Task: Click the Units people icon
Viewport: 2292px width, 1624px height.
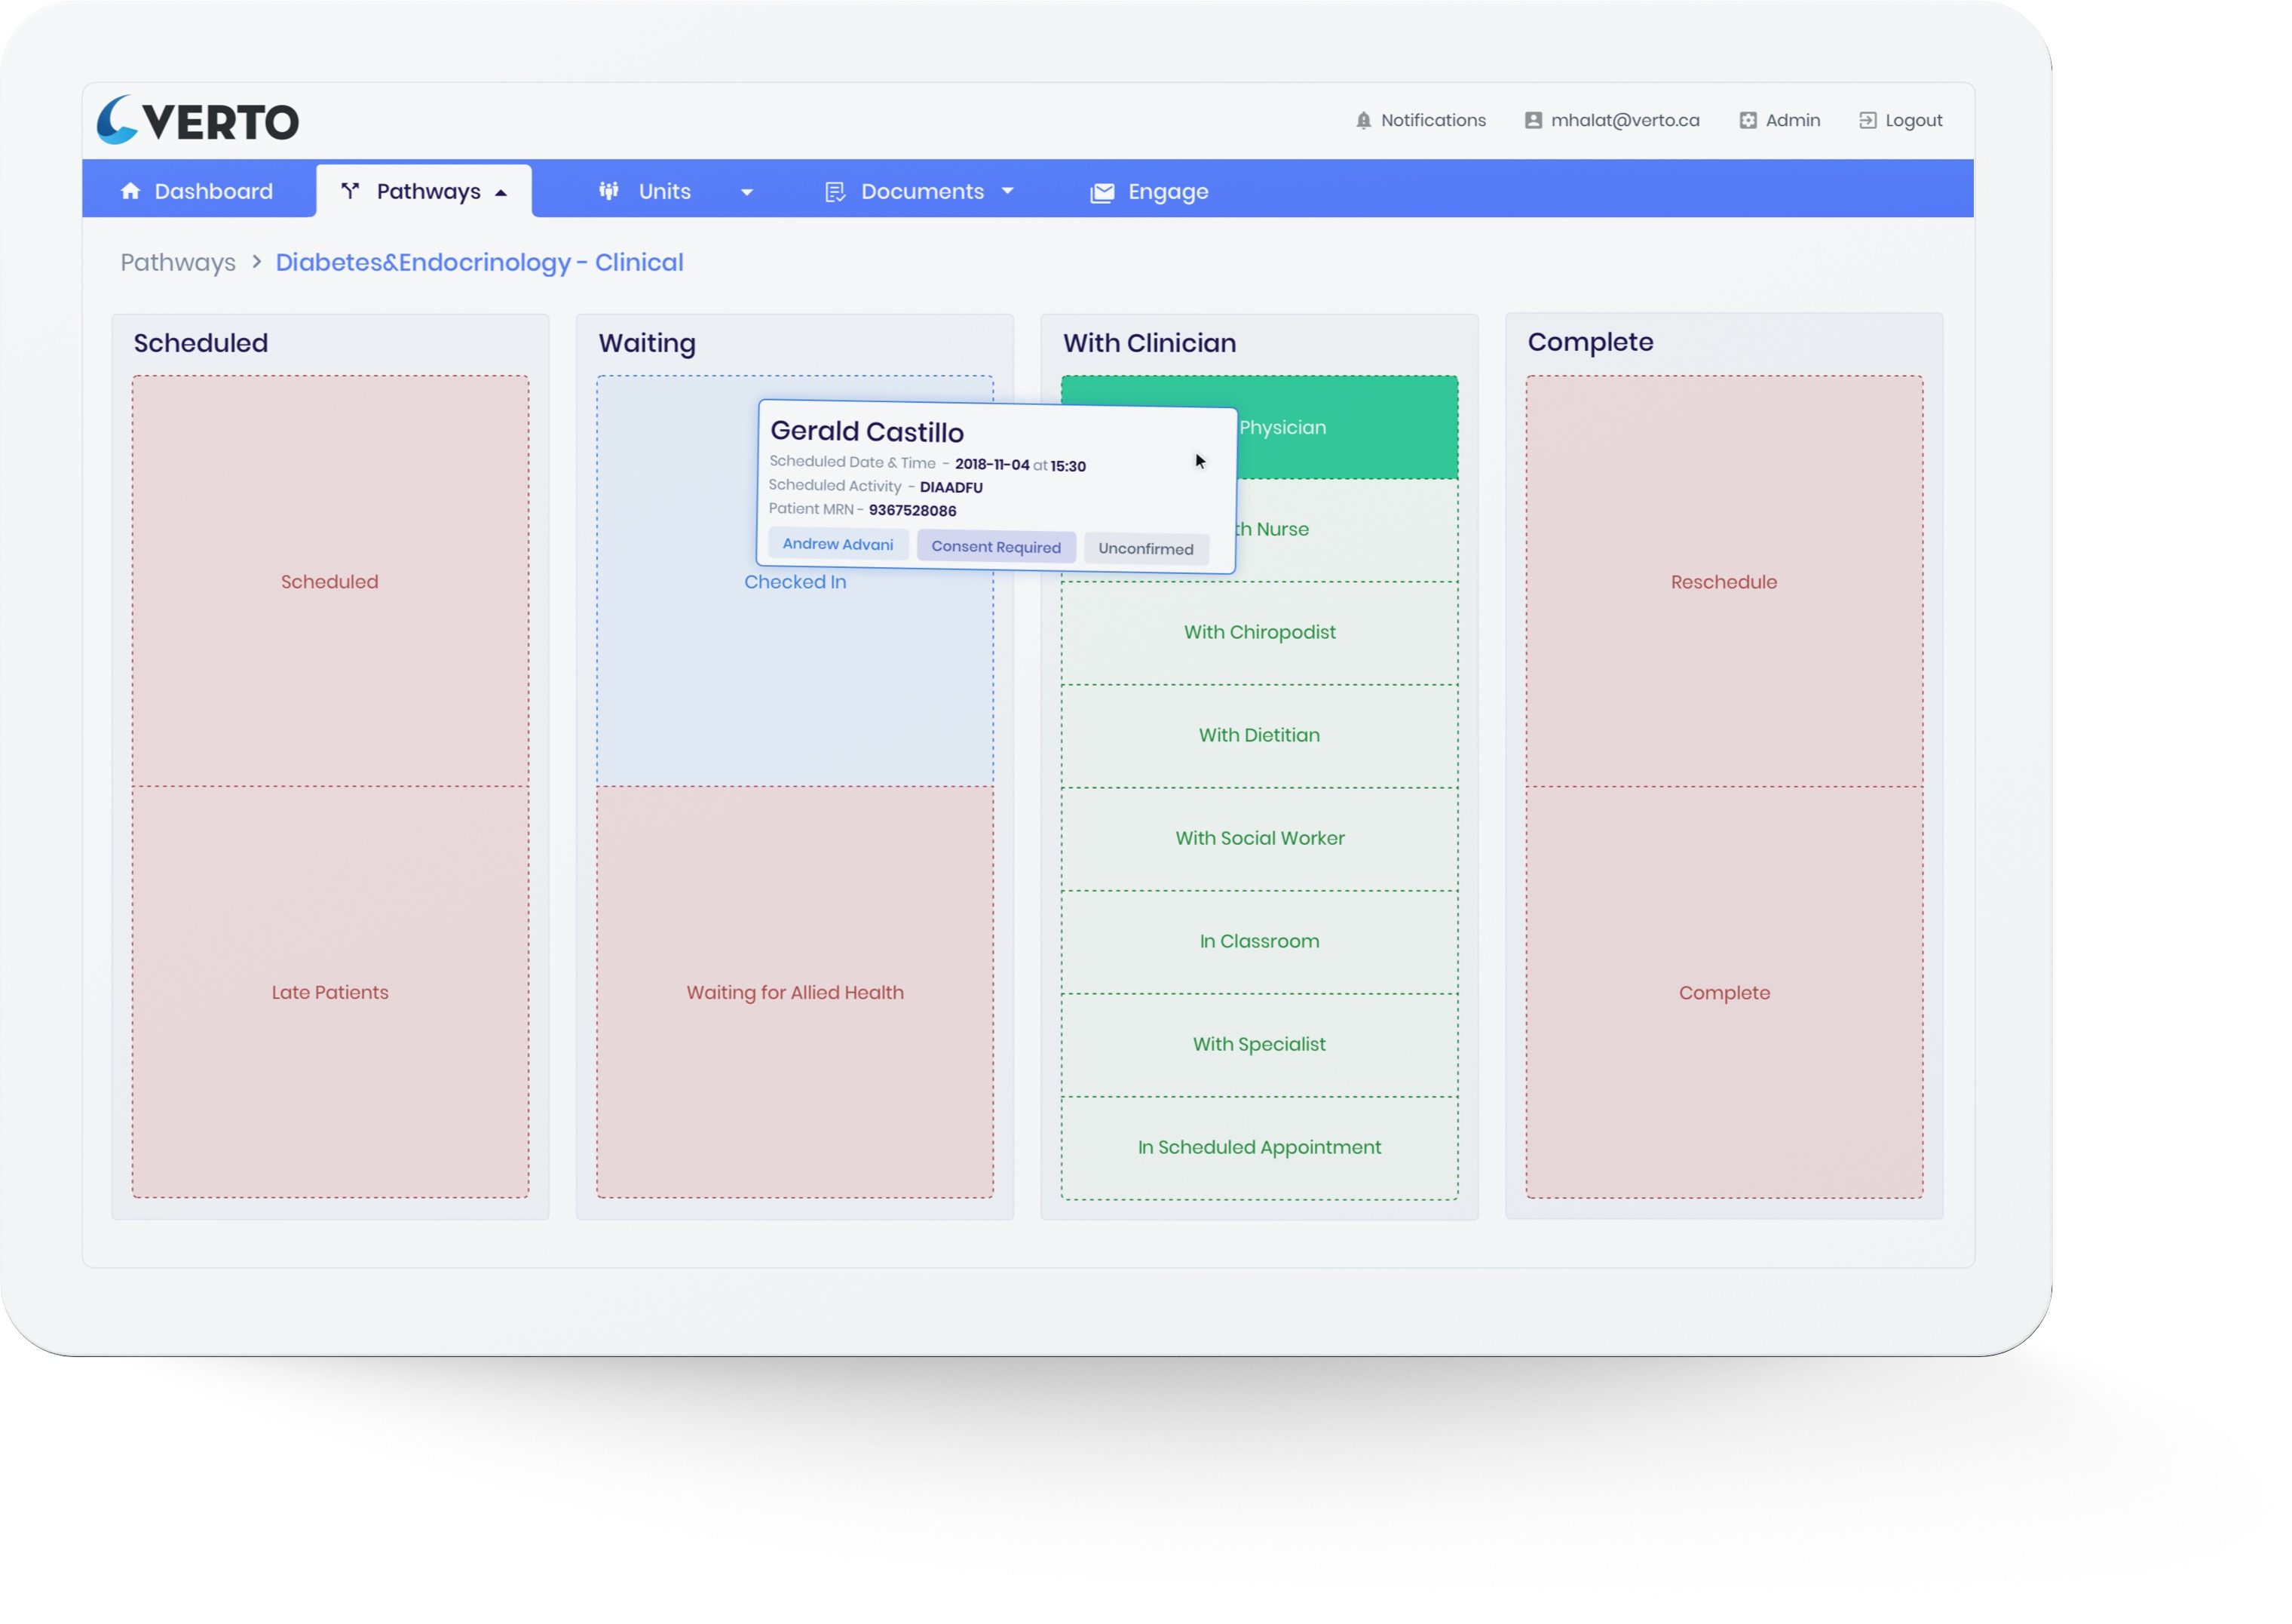Action: click(x=608, y=191)
